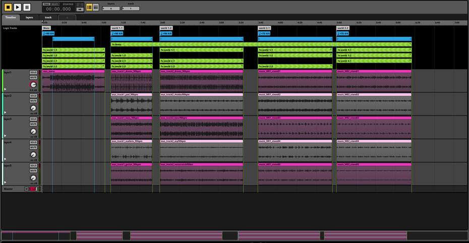Open the layers tab

29,17
